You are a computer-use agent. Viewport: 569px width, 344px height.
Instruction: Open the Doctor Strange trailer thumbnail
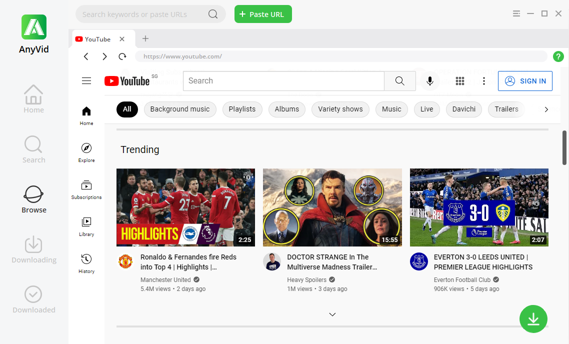tap(332, 207)
